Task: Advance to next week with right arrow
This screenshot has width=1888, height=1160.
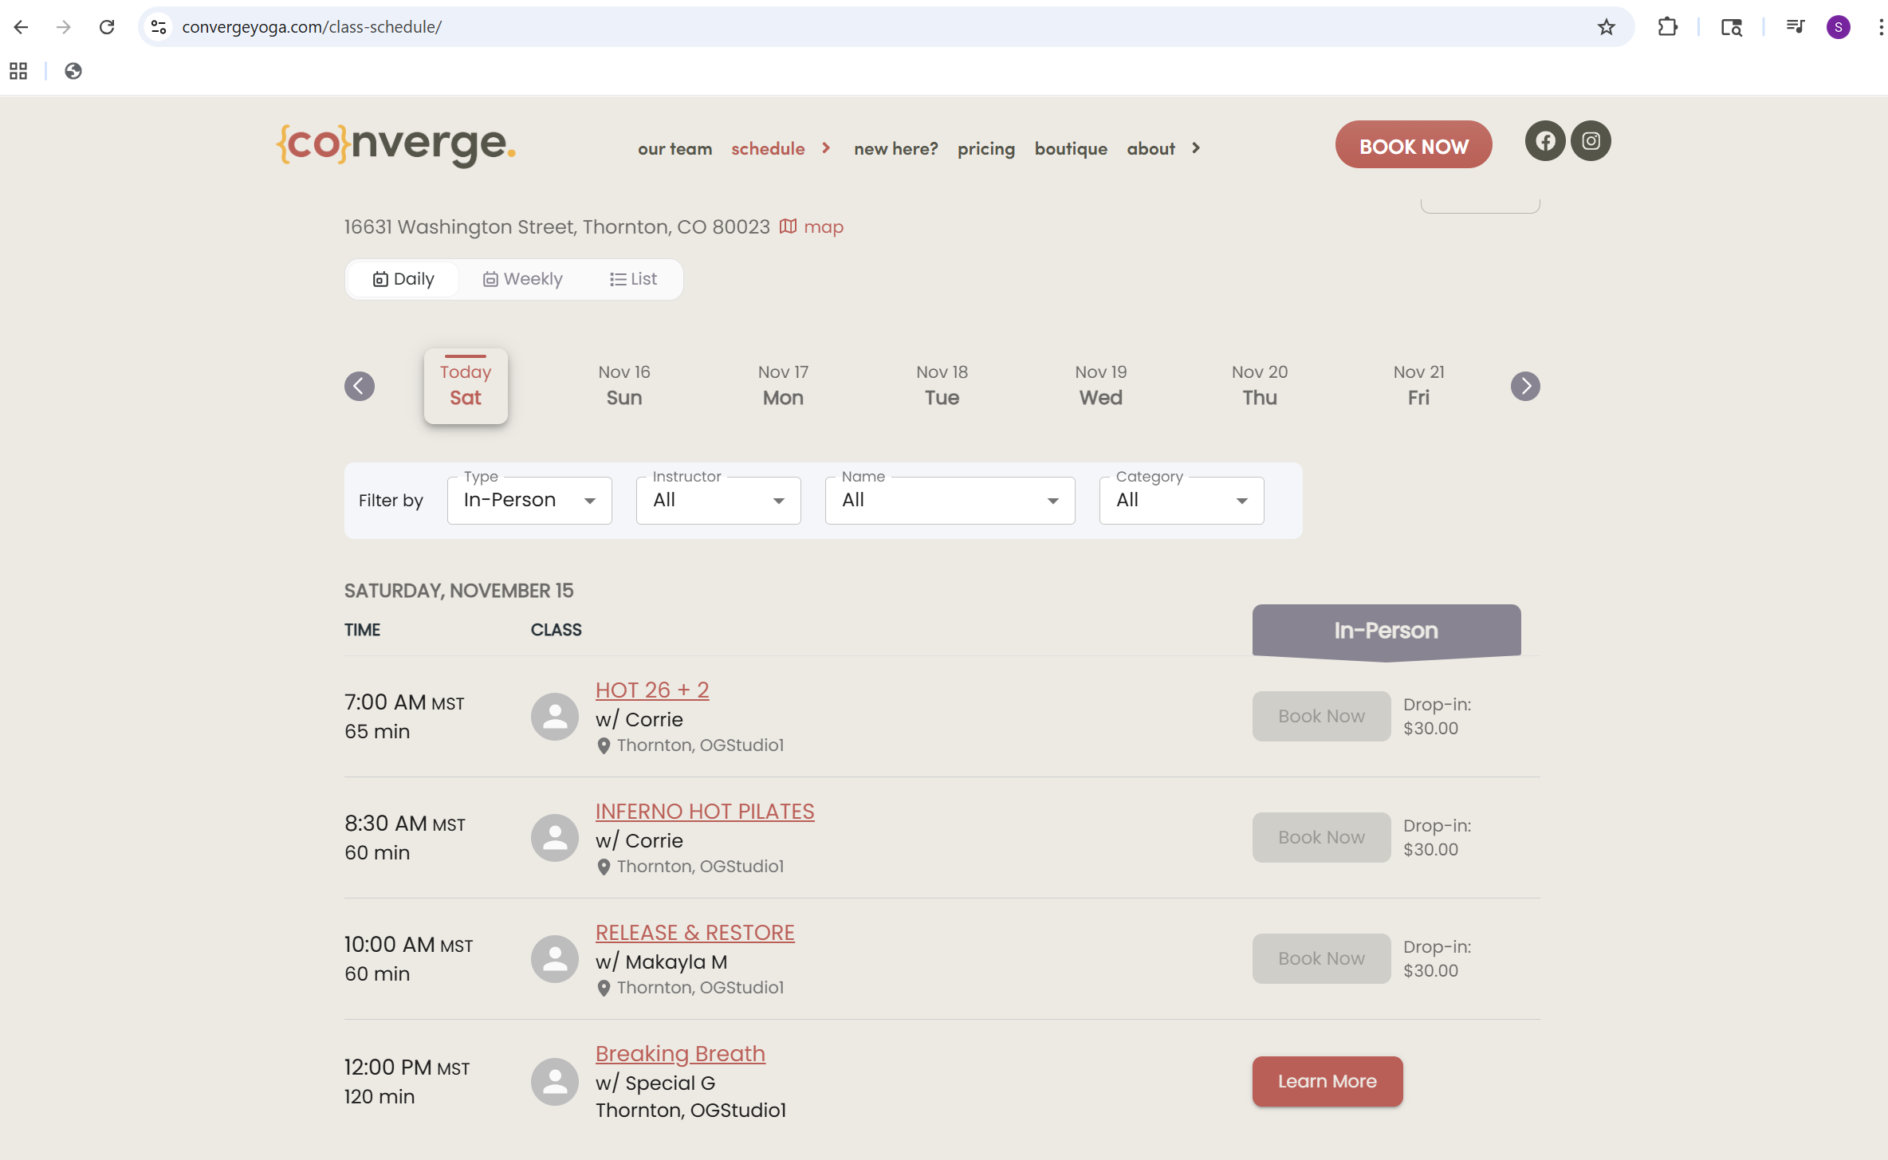Action: click(1524, 387)
